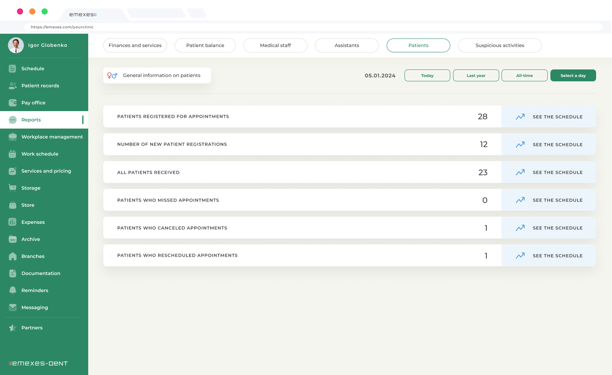See the schedule for rescheduled appointments
Image resolution: width=612 pixels, height=375 pixels.
point(549,256)
